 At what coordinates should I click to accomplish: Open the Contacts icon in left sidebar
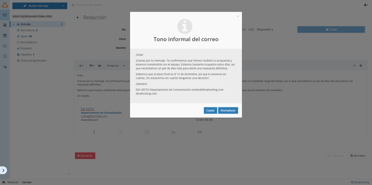coord(4,25)
